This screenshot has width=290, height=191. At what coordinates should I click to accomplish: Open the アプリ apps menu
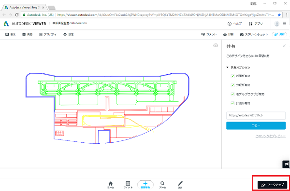pos(256,24)
